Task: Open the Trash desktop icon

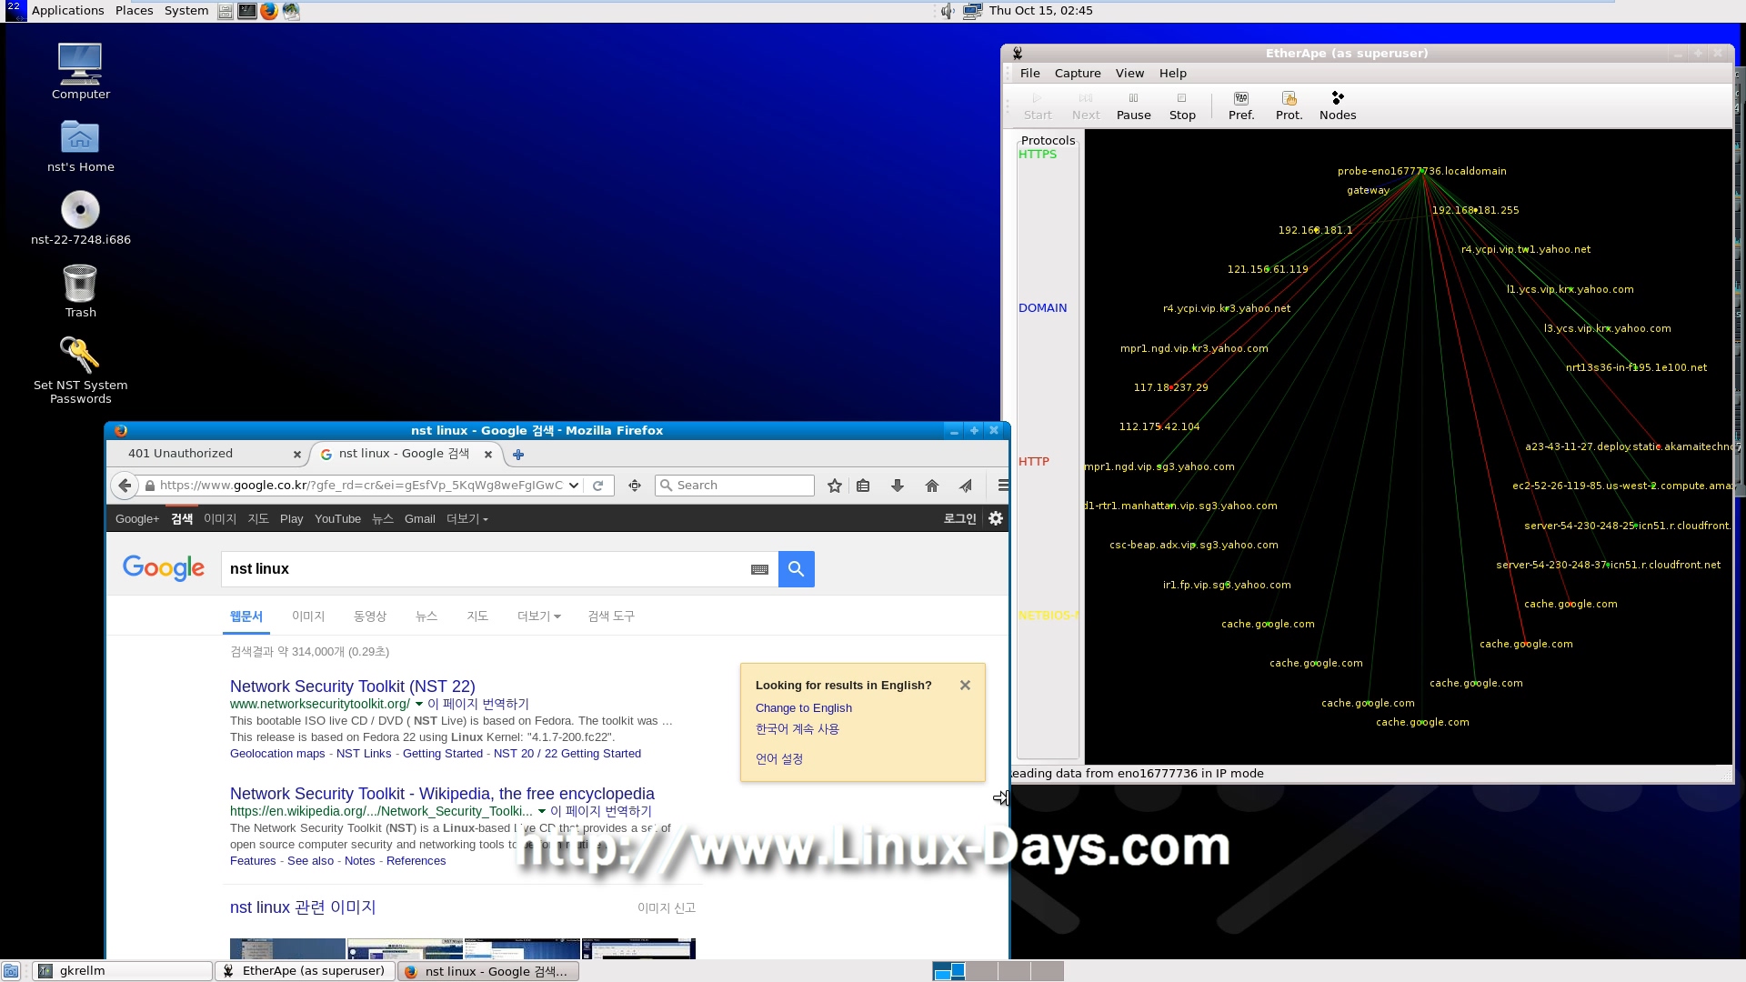Action: pos(80,291)
